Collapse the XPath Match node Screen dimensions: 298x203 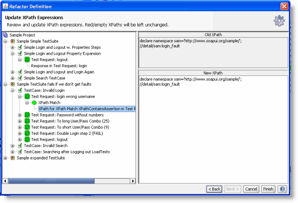(x=27, y=103)
